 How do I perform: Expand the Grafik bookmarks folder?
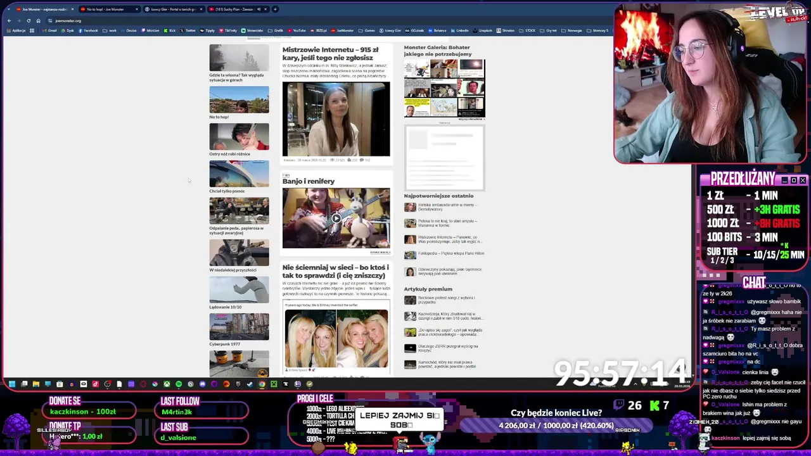275,30
